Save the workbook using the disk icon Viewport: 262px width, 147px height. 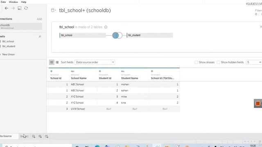[x=20, y=8]
